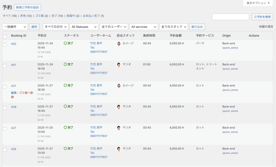Viewport: 276px width, 167px height.
Task: Click the 完了 status icon for booking 441
Action: pyautogui.click(x=65, y=64)
